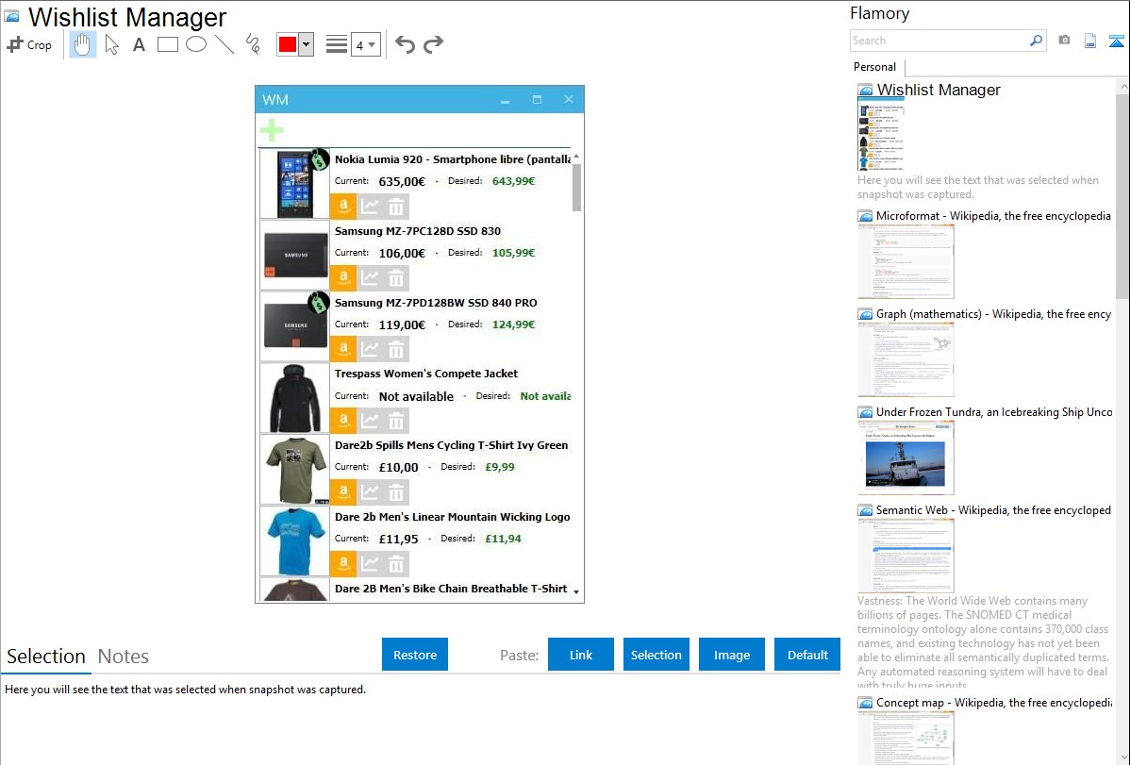Viewport: 1130px width, 765px height.
Task: Select the straight line tool
Action: click(224, 44)
